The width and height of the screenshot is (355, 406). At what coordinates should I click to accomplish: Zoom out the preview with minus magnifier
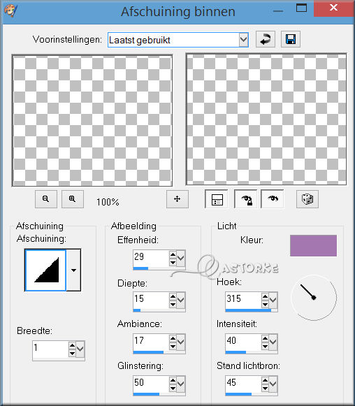46,199
